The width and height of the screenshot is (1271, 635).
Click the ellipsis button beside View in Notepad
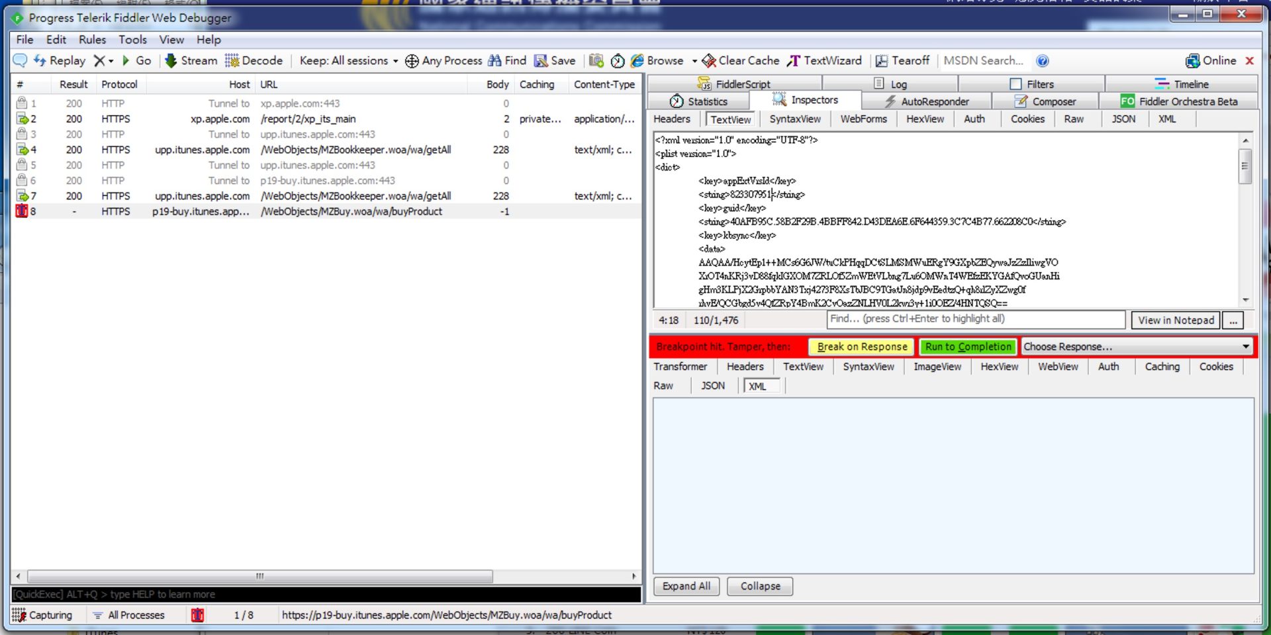coord(1233,320)
